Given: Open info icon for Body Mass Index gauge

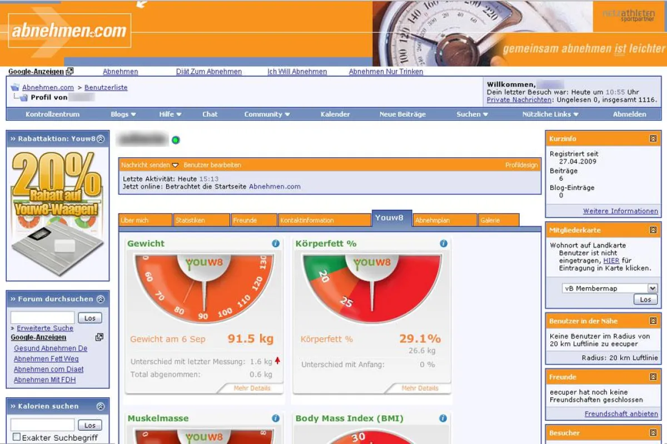Looking at the screenshot, I should coord(443,418).
